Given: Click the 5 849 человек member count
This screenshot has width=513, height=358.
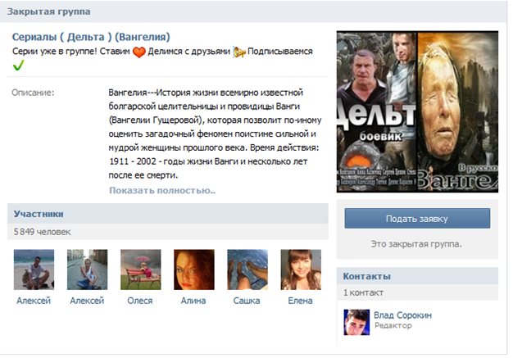Looking at the screenshot, I should pos(43,232).
